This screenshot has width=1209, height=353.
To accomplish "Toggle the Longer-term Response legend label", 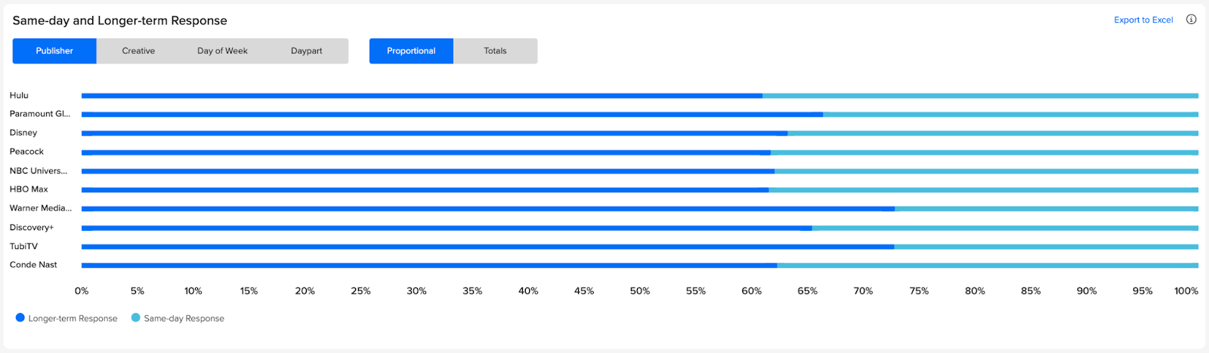I will pyautogui.click(x=73, y=318).
